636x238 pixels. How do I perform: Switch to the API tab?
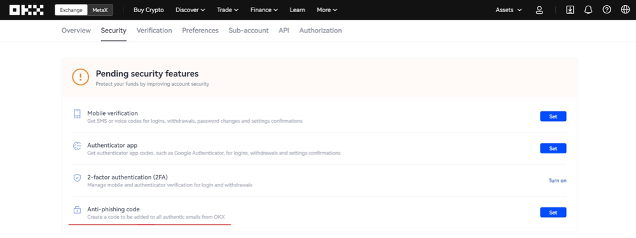tap(284, 31)
